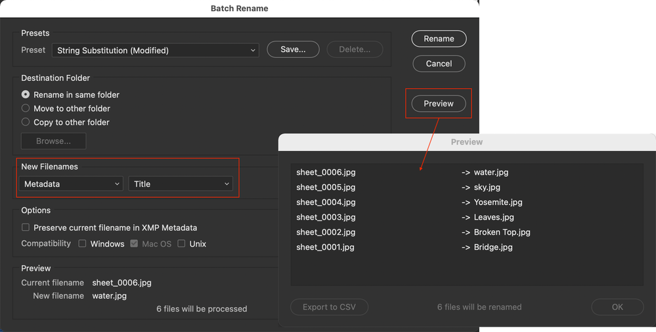Enable Preserve current filename in XMP Metadata
The height and width of the screenshot is (332, 656).
(x=26, y=227)
